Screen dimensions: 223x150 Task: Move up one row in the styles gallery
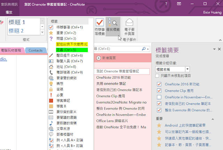tap(42, 21)
